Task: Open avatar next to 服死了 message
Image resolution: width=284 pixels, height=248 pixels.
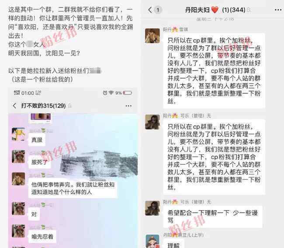Action: (x=18, y=157)
